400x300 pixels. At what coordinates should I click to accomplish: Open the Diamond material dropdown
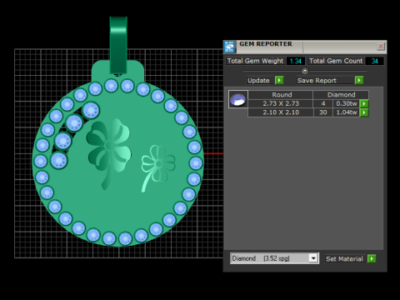click(x=313, y=258)
